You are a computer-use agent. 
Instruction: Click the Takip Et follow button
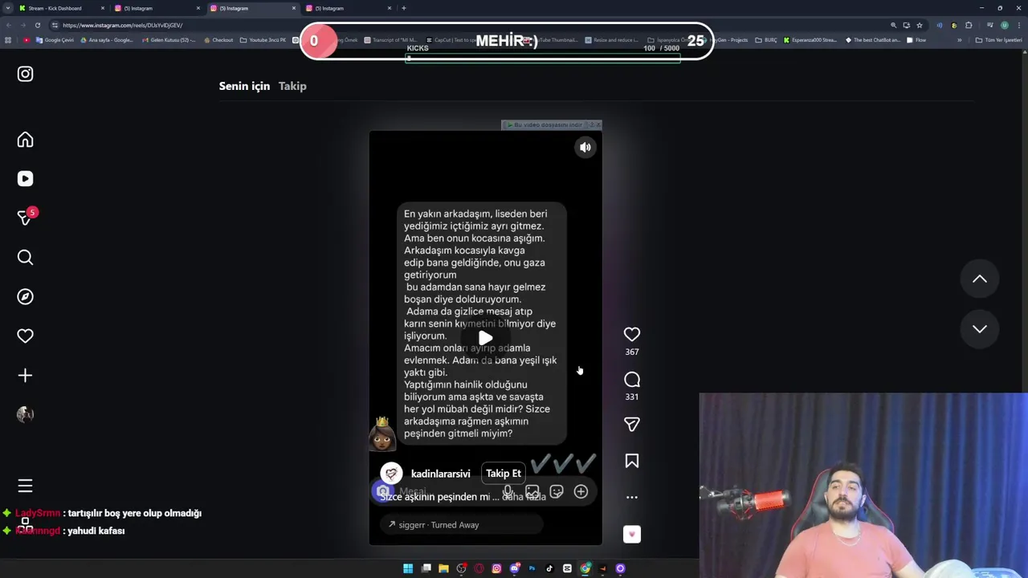[x=504, y=474]
